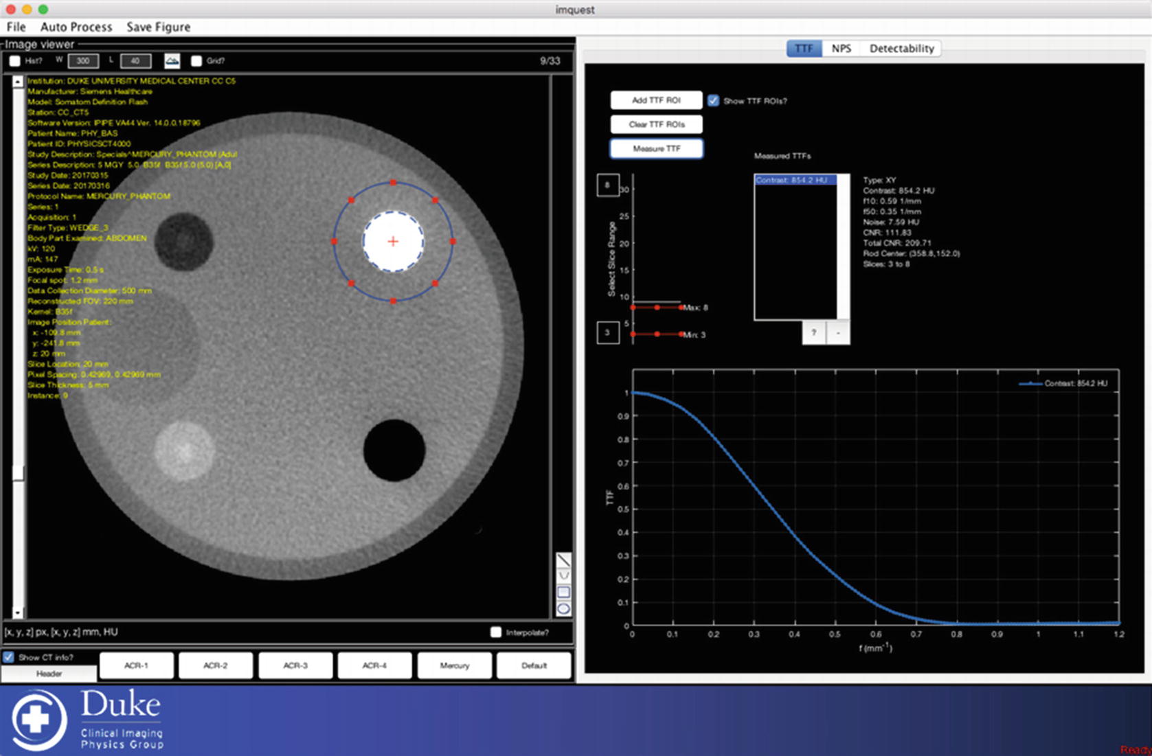Switch to the Detectability tab

(901, 49)
